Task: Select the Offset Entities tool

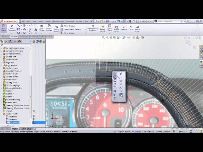Action: tap(56, 29)
